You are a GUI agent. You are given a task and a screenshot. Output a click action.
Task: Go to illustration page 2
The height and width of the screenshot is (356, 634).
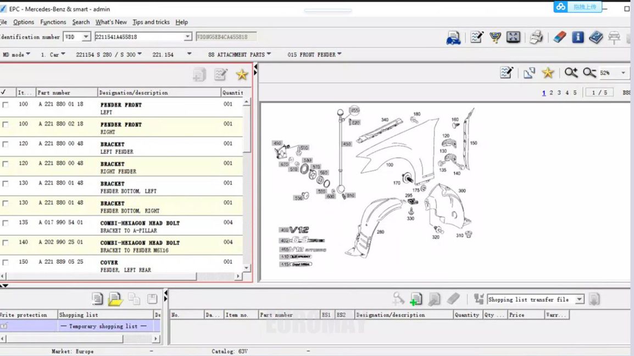point(551,93)
